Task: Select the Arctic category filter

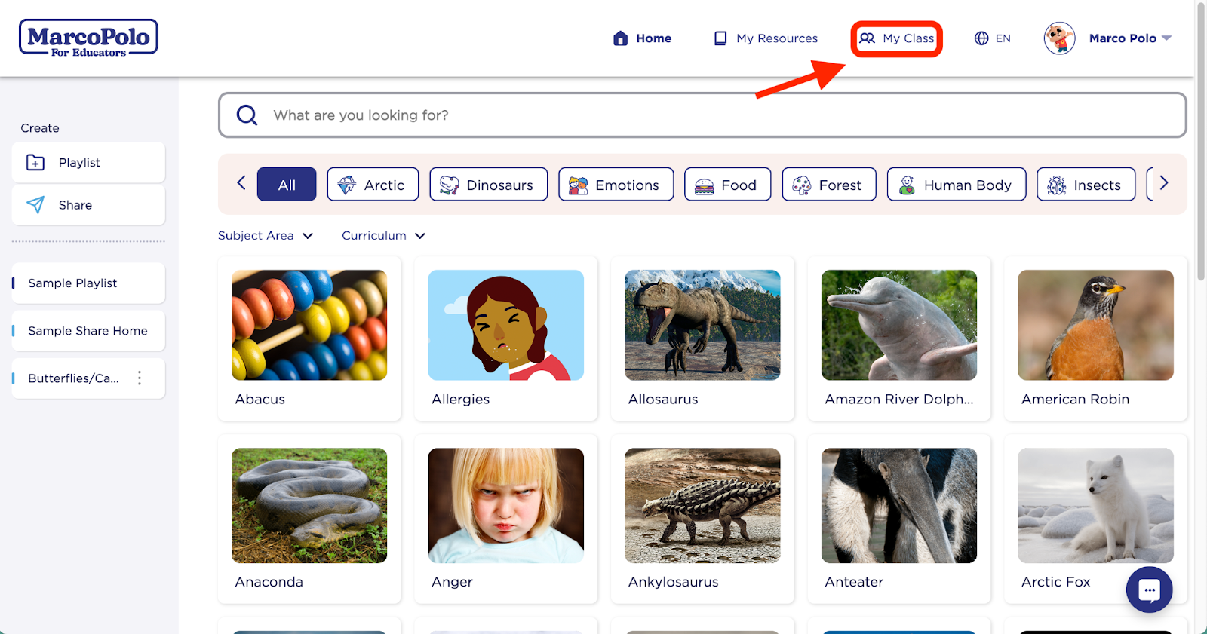Action: [373, 184]
